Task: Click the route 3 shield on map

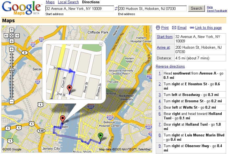Action: tap(24, 53)
